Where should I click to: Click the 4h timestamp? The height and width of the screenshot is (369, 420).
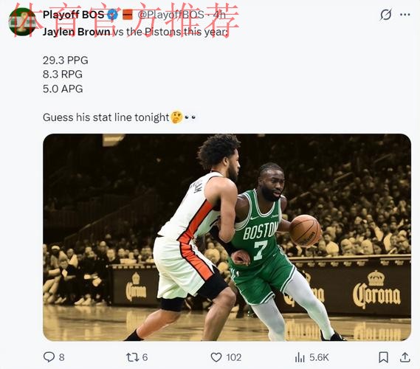[219, 15]
